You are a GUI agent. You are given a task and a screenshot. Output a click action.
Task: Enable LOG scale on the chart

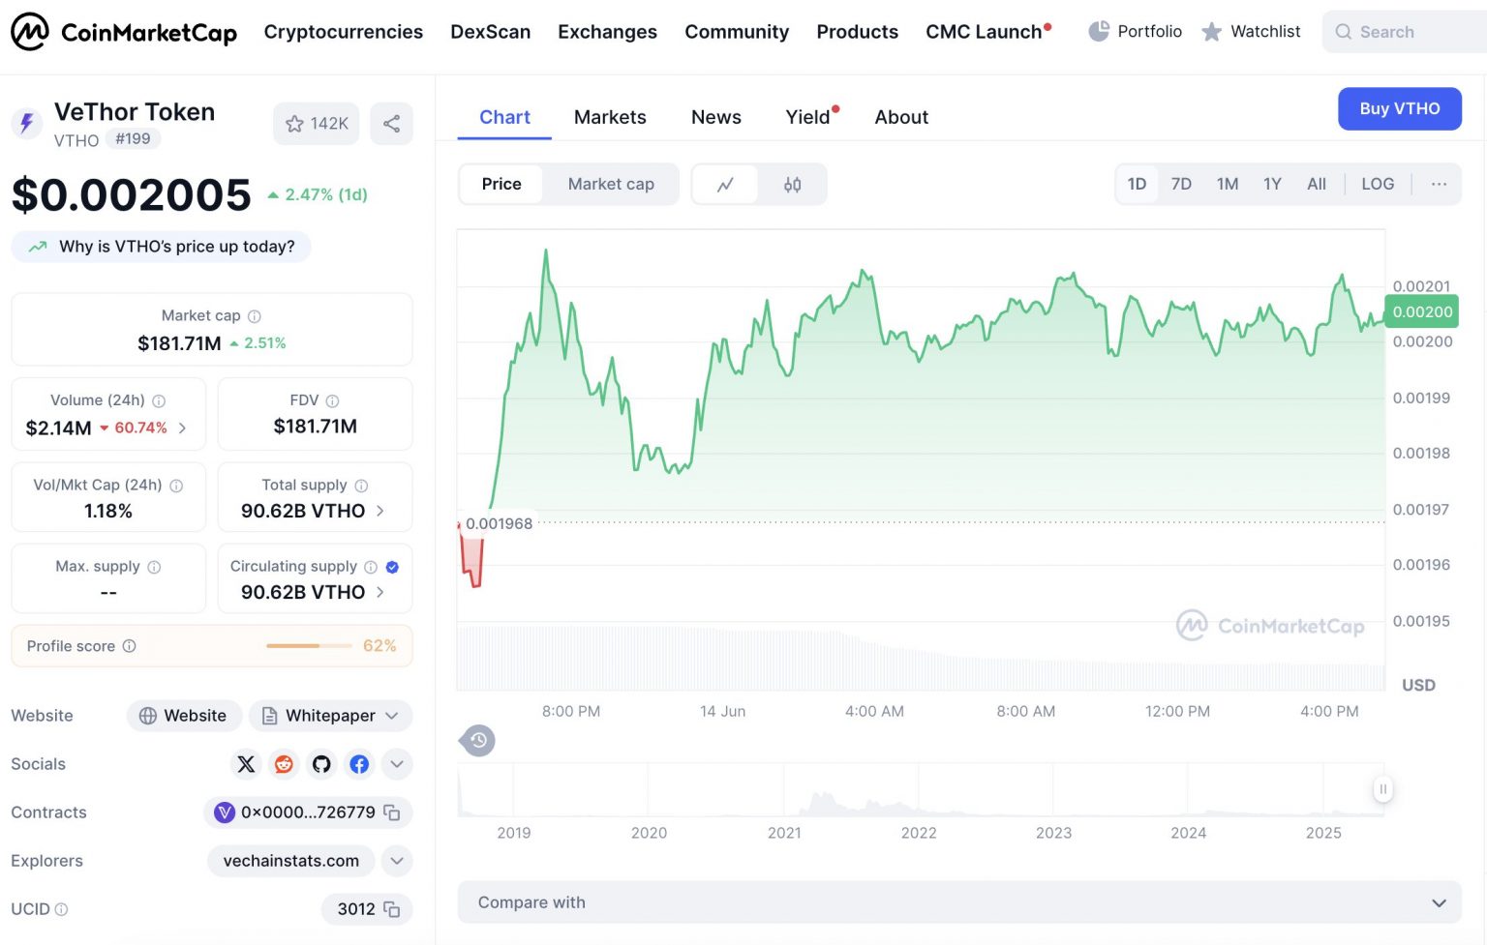tap(1377, 184)
